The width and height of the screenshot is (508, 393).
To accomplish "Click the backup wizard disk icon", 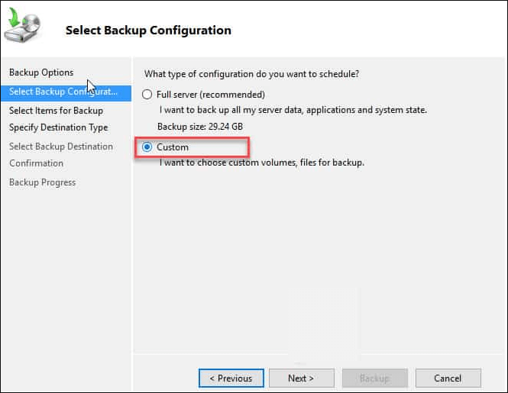I will 24,27.
